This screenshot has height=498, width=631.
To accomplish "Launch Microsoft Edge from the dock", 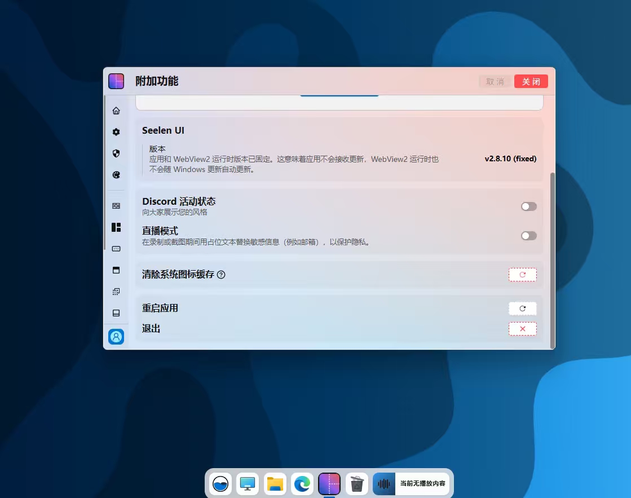I will tap(302, 483).
